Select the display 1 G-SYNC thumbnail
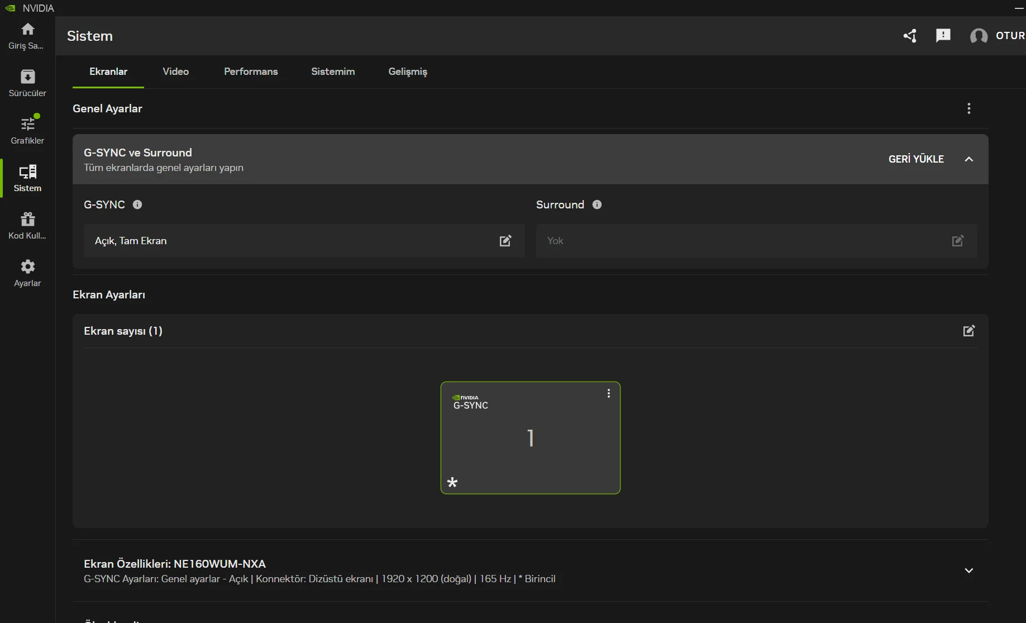1026x623 pixels. tap(531, 438)
